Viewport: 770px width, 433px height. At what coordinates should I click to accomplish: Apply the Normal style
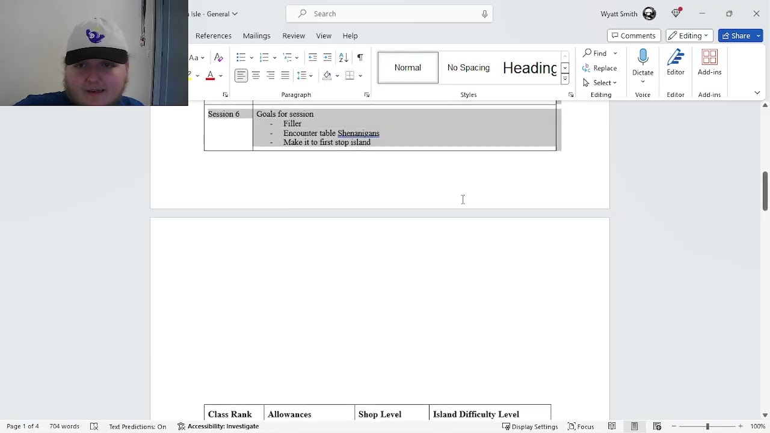click(408, 67)
